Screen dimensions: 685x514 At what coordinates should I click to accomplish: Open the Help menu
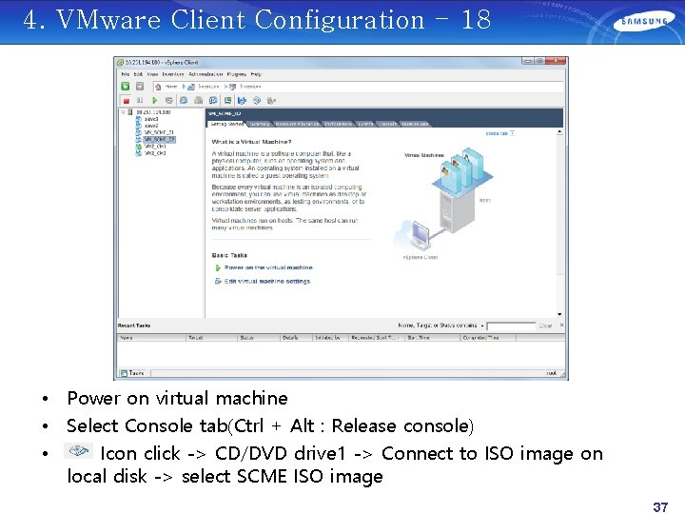pos(256,74)
